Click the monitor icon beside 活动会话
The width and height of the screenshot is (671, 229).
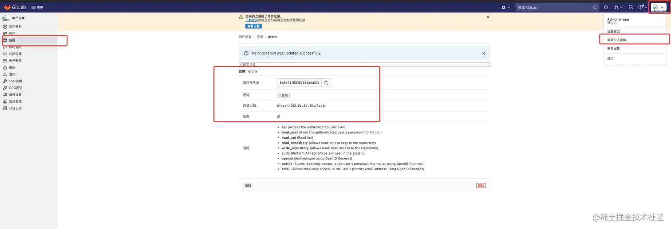pos(5,101)
